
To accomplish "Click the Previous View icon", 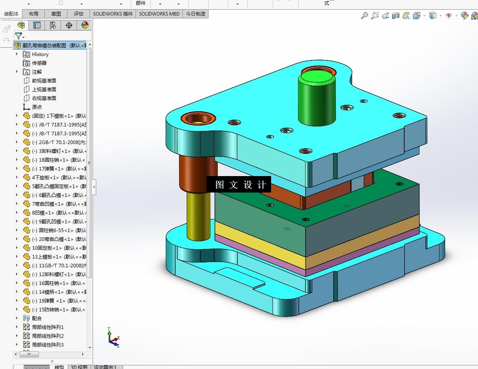I will (x=385, y=16).
